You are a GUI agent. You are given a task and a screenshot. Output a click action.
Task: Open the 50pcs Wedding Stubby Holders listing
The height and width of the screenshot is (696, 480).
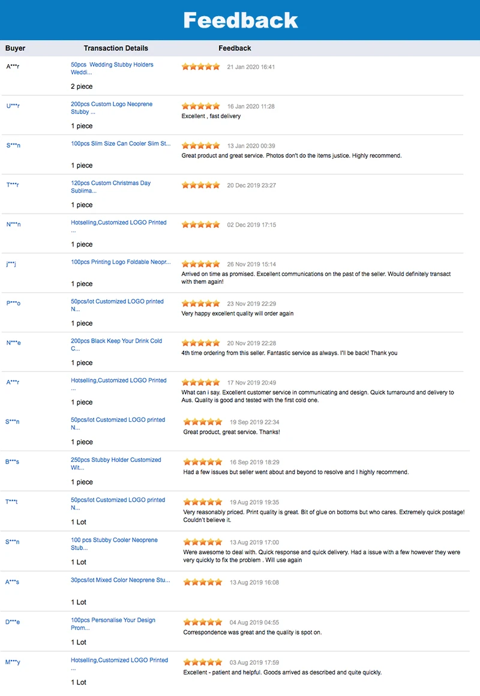112,68
